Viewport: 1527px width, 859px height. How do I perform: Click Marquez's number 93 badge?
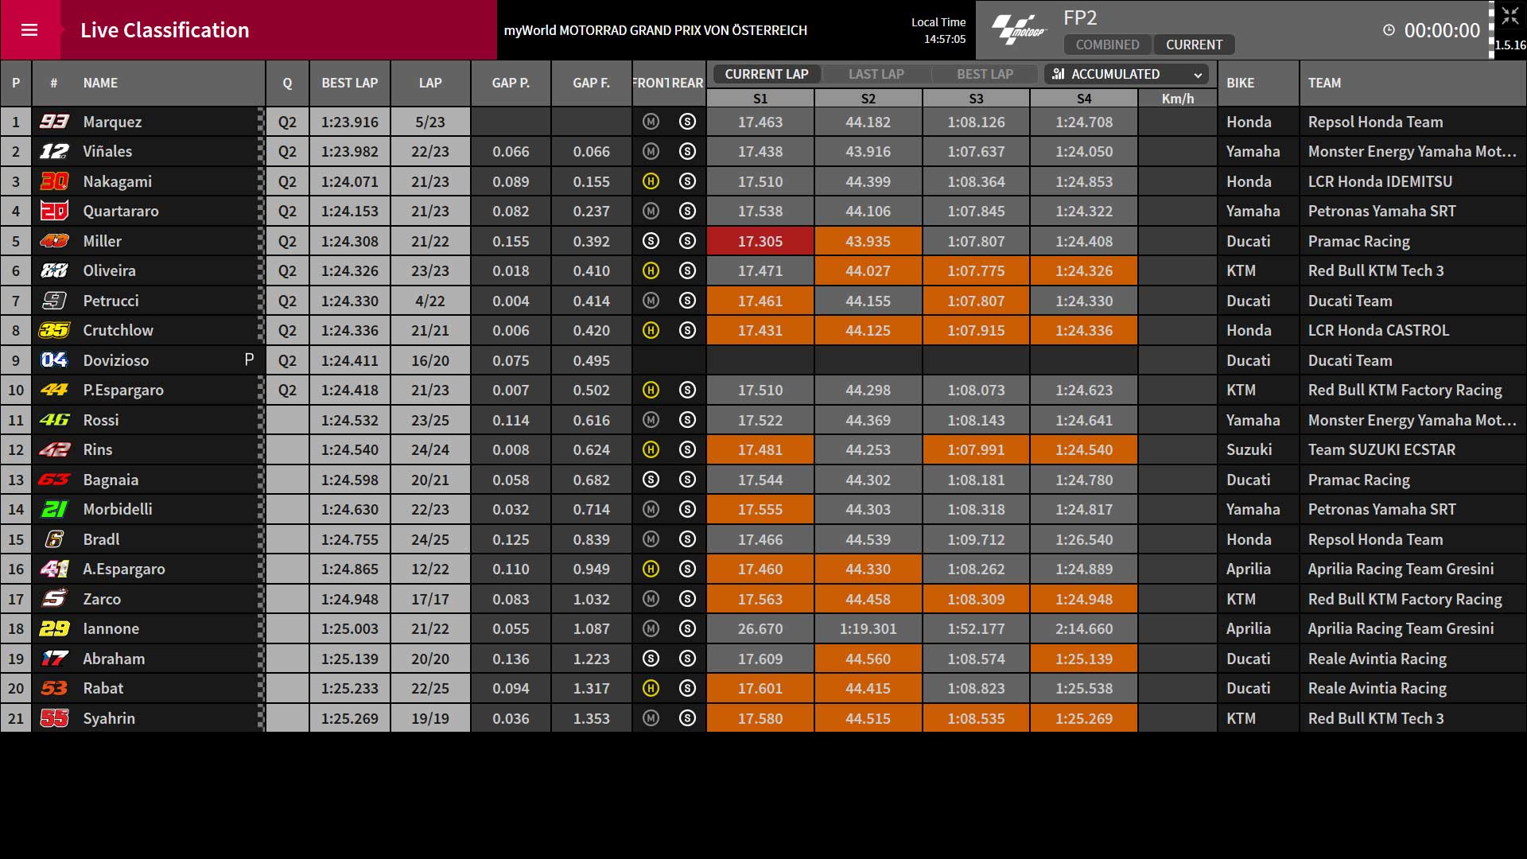click(x=54, y=122)
